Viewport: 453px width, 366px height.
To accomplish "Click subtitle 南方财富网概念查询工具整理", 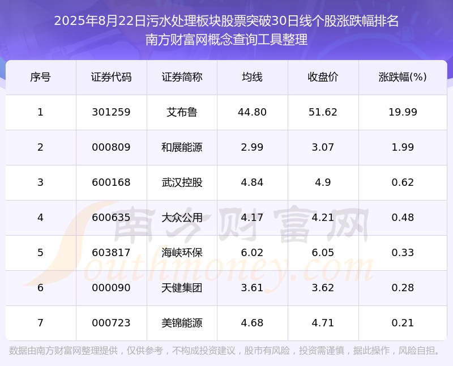I will [x=226, y=40].
